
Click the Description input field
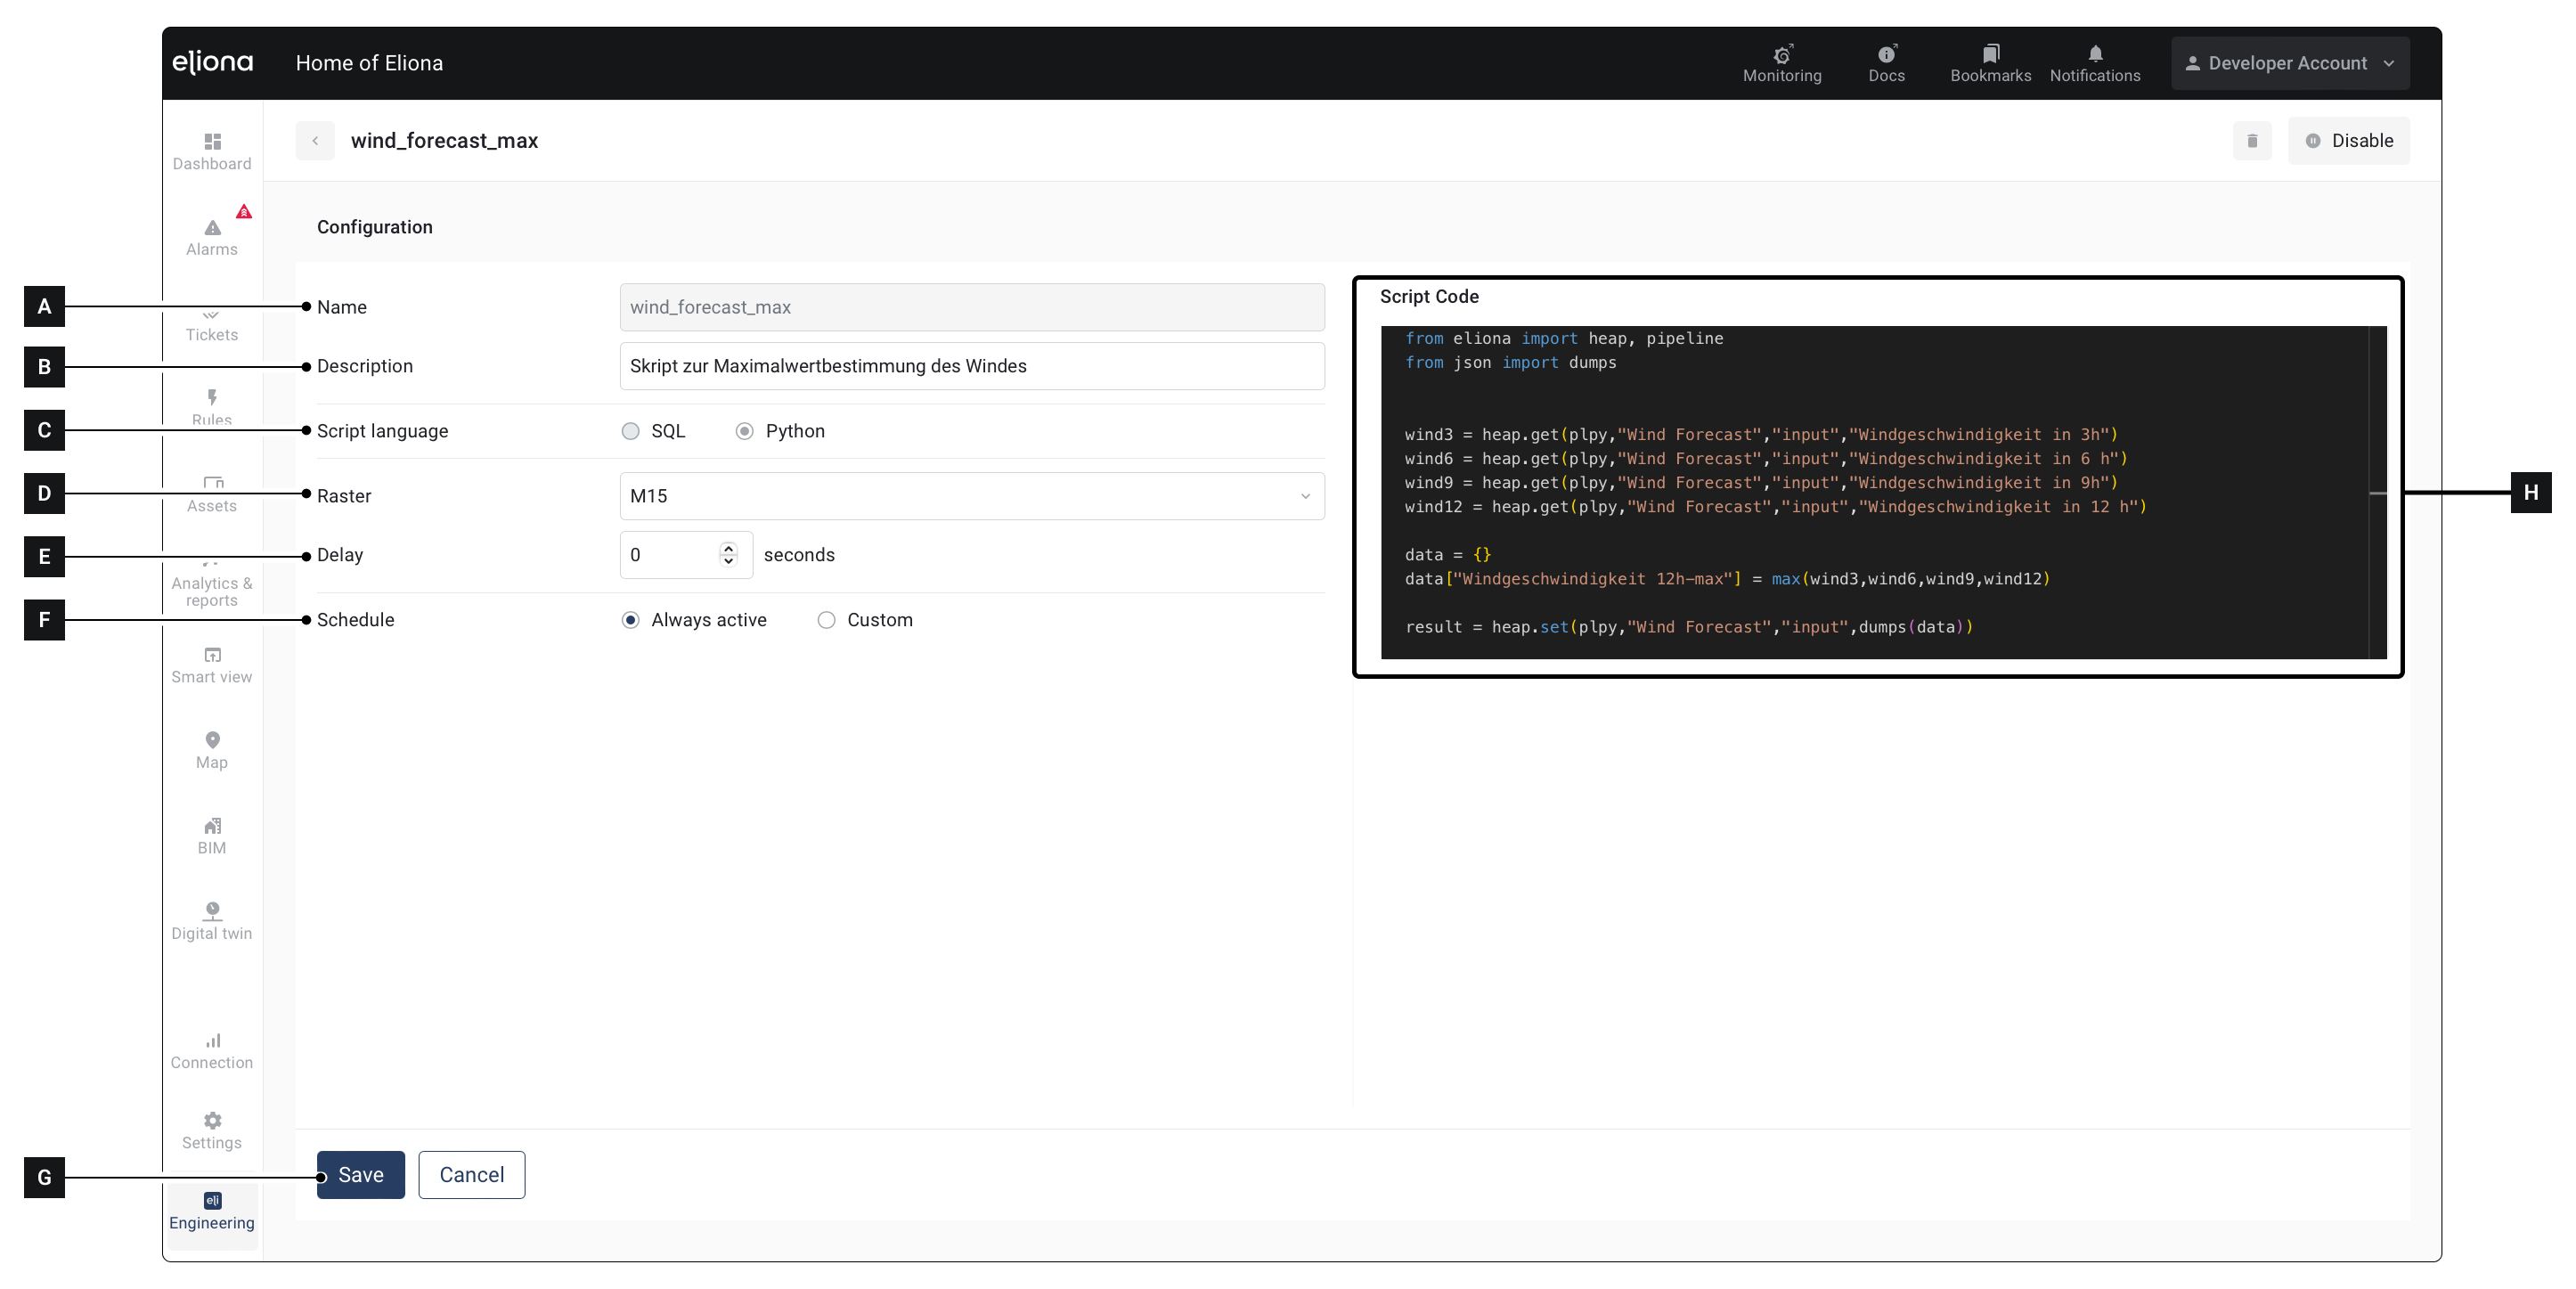972,366
